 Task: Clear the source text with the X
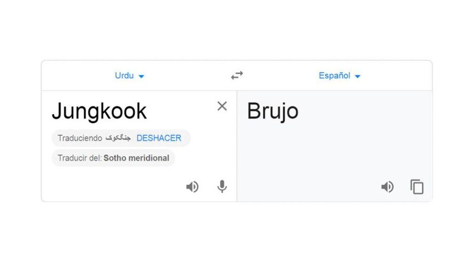222,106
